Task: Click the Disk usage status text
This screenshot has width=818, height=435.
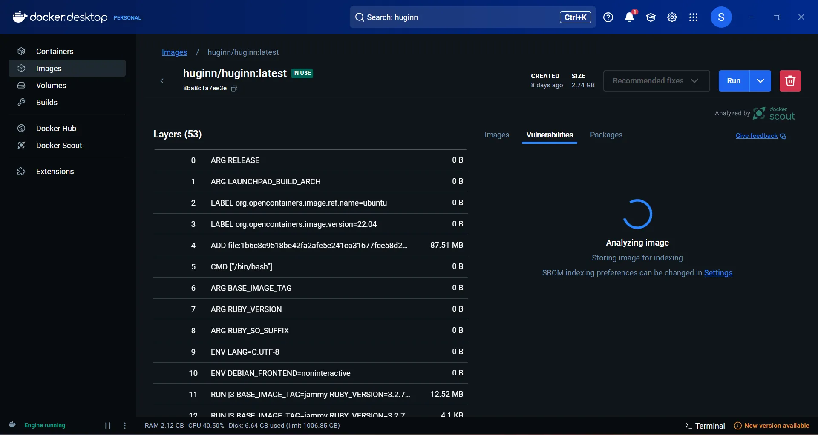Action: tap(284, 426)
